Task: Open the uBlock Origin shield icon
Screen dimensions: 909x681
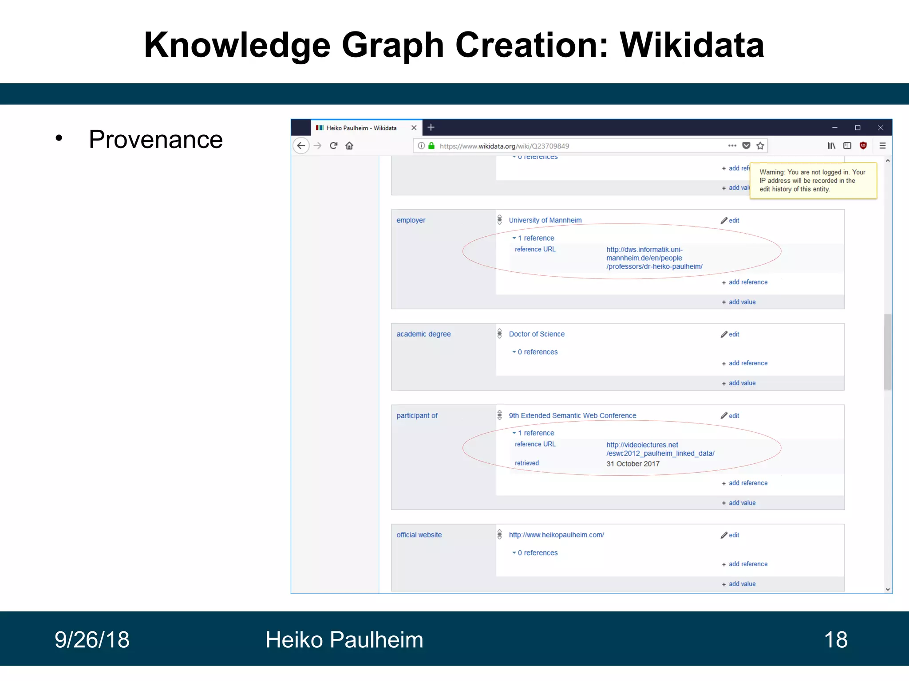Action: (x=863, y=146)
